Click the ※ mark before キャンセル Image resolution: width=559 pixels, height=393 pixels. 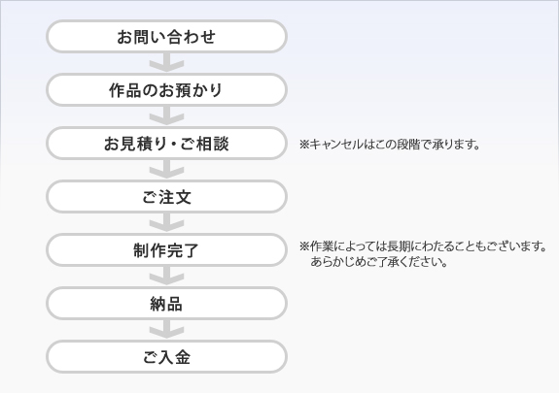304,145
